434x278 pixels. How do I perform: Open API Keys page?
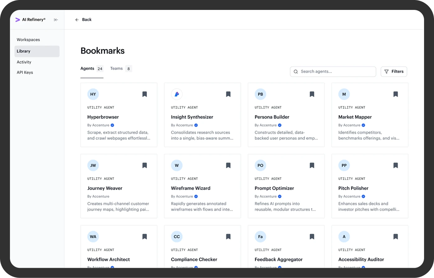(25, 73)
